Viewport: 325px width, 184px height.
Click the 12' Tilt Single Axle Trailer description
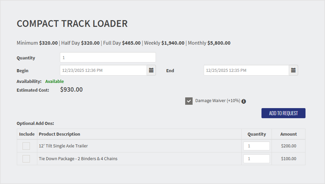click(63, 146)
